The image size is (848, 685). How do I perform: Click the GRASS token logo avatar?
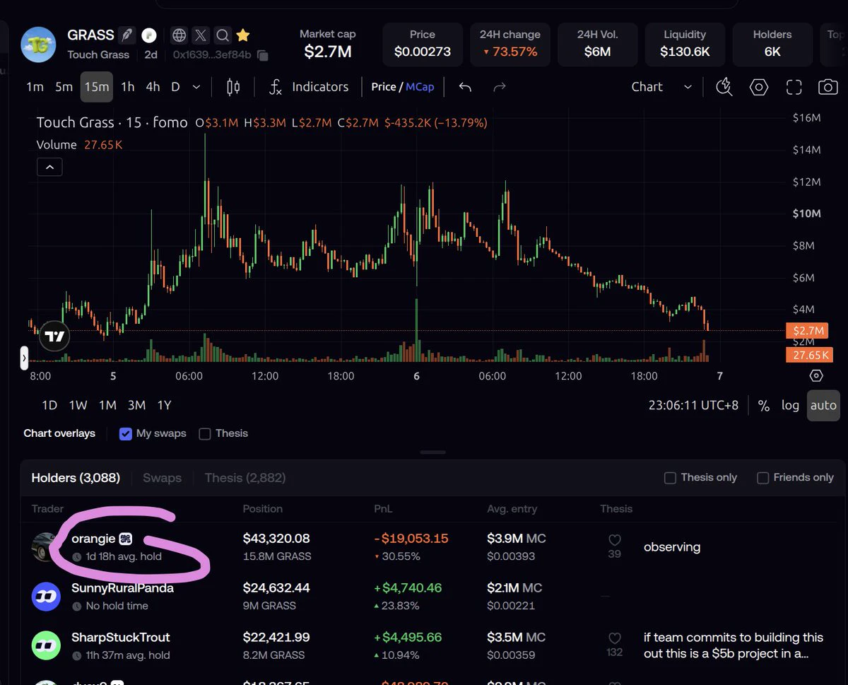(x=38, y=45)
